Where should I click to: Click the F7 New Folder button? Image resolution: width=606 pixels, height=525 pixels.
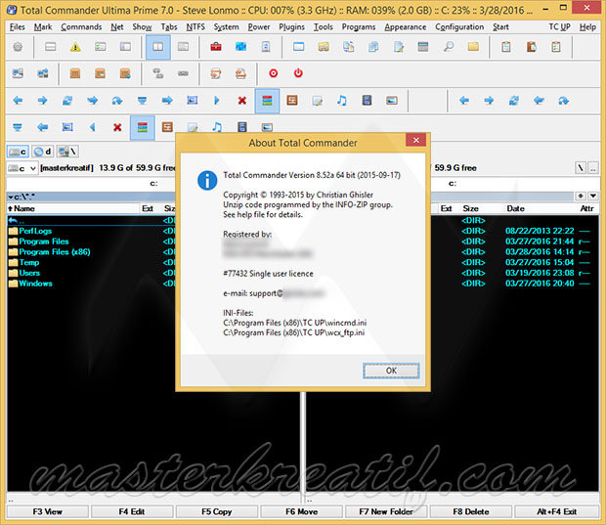386,511
